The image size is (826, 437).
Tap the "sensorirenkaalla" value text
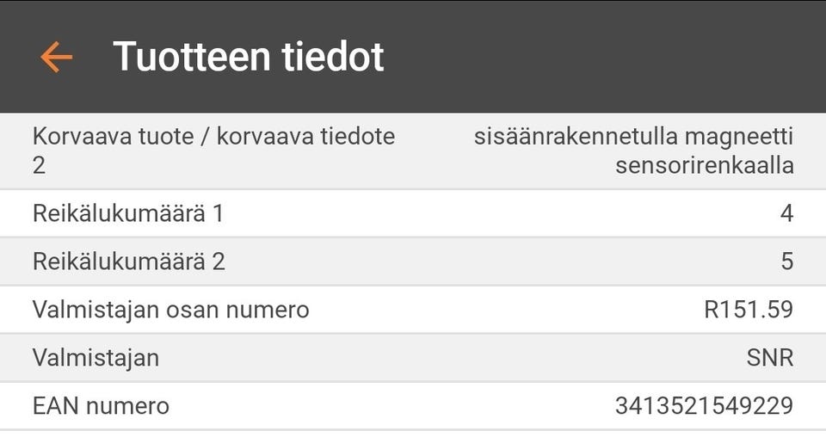click(x=704, y=165)
